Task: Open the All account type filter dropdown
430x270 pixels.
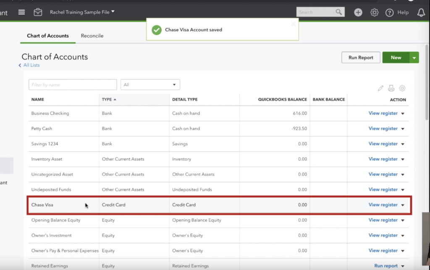Action: click(150, 85)
